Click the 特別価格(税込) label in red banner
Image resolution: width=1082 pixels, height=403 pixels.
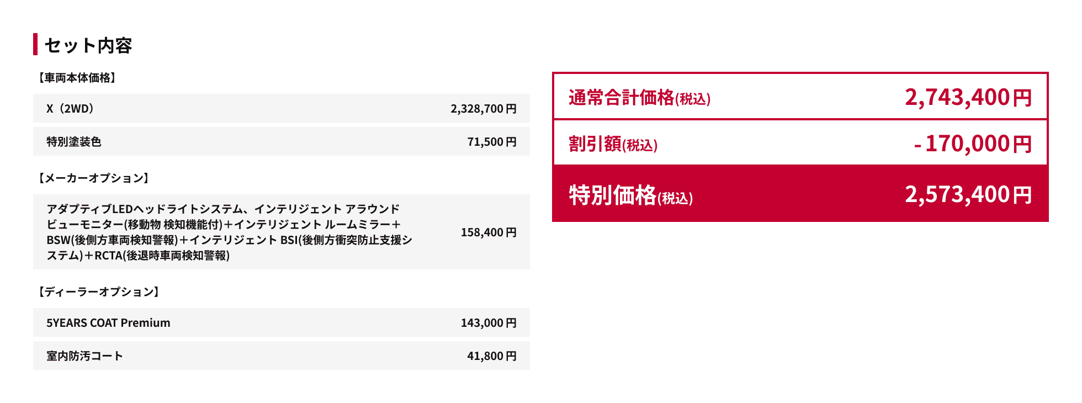click(630, 195)
